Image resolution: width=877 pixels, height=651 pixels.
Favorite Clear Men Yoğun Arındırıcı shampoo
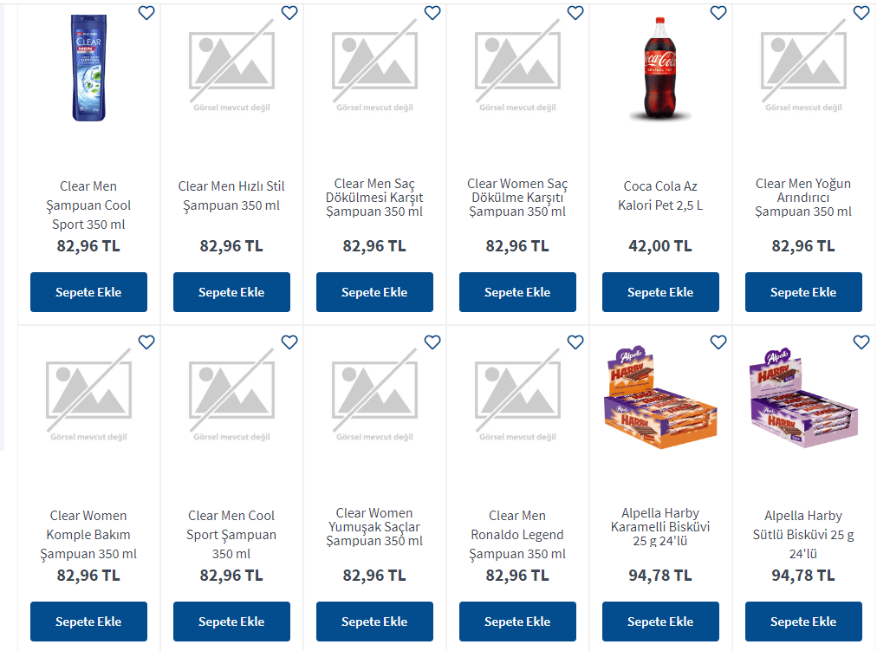click(x=861, y=13)
